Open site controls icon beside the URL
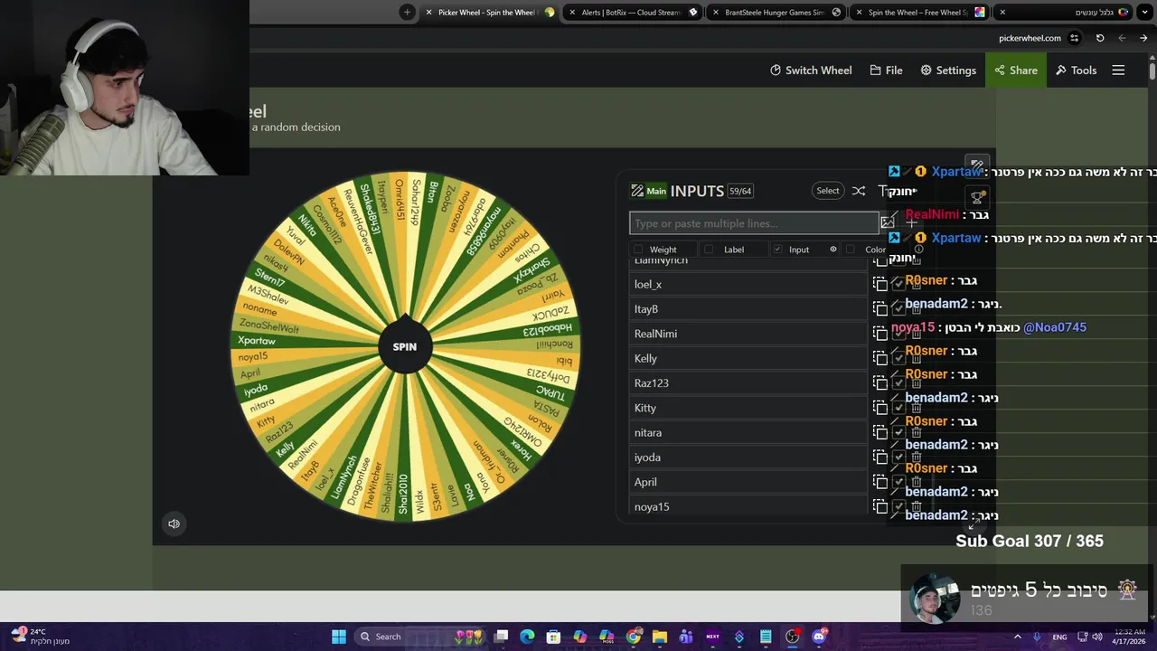 (1075, 38)
